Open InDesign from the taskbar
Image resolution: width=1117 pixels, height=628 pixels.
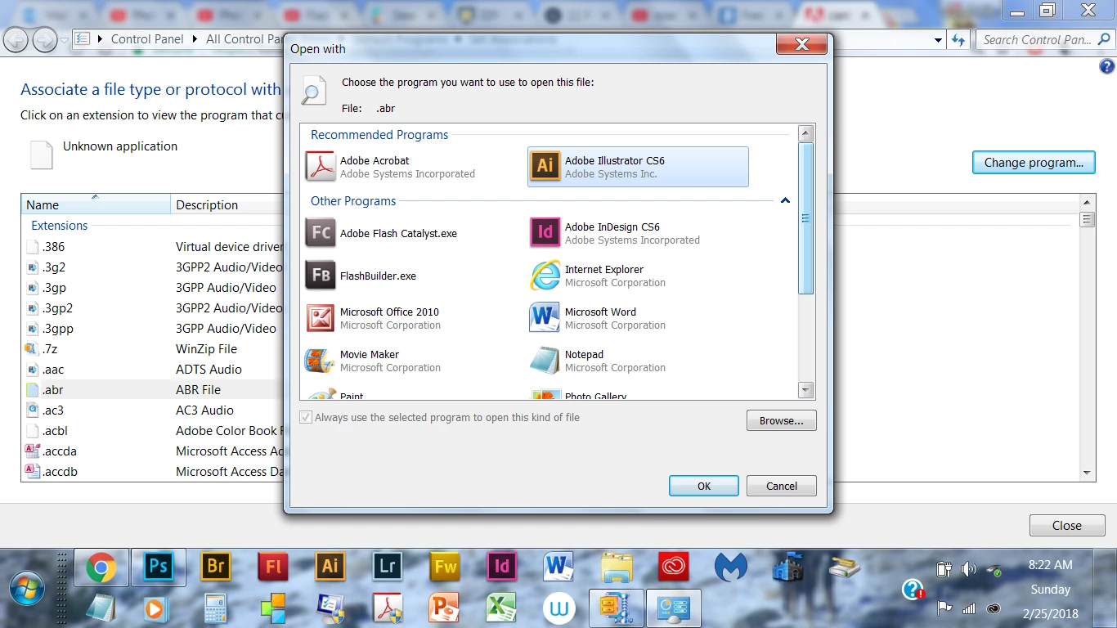502,566
